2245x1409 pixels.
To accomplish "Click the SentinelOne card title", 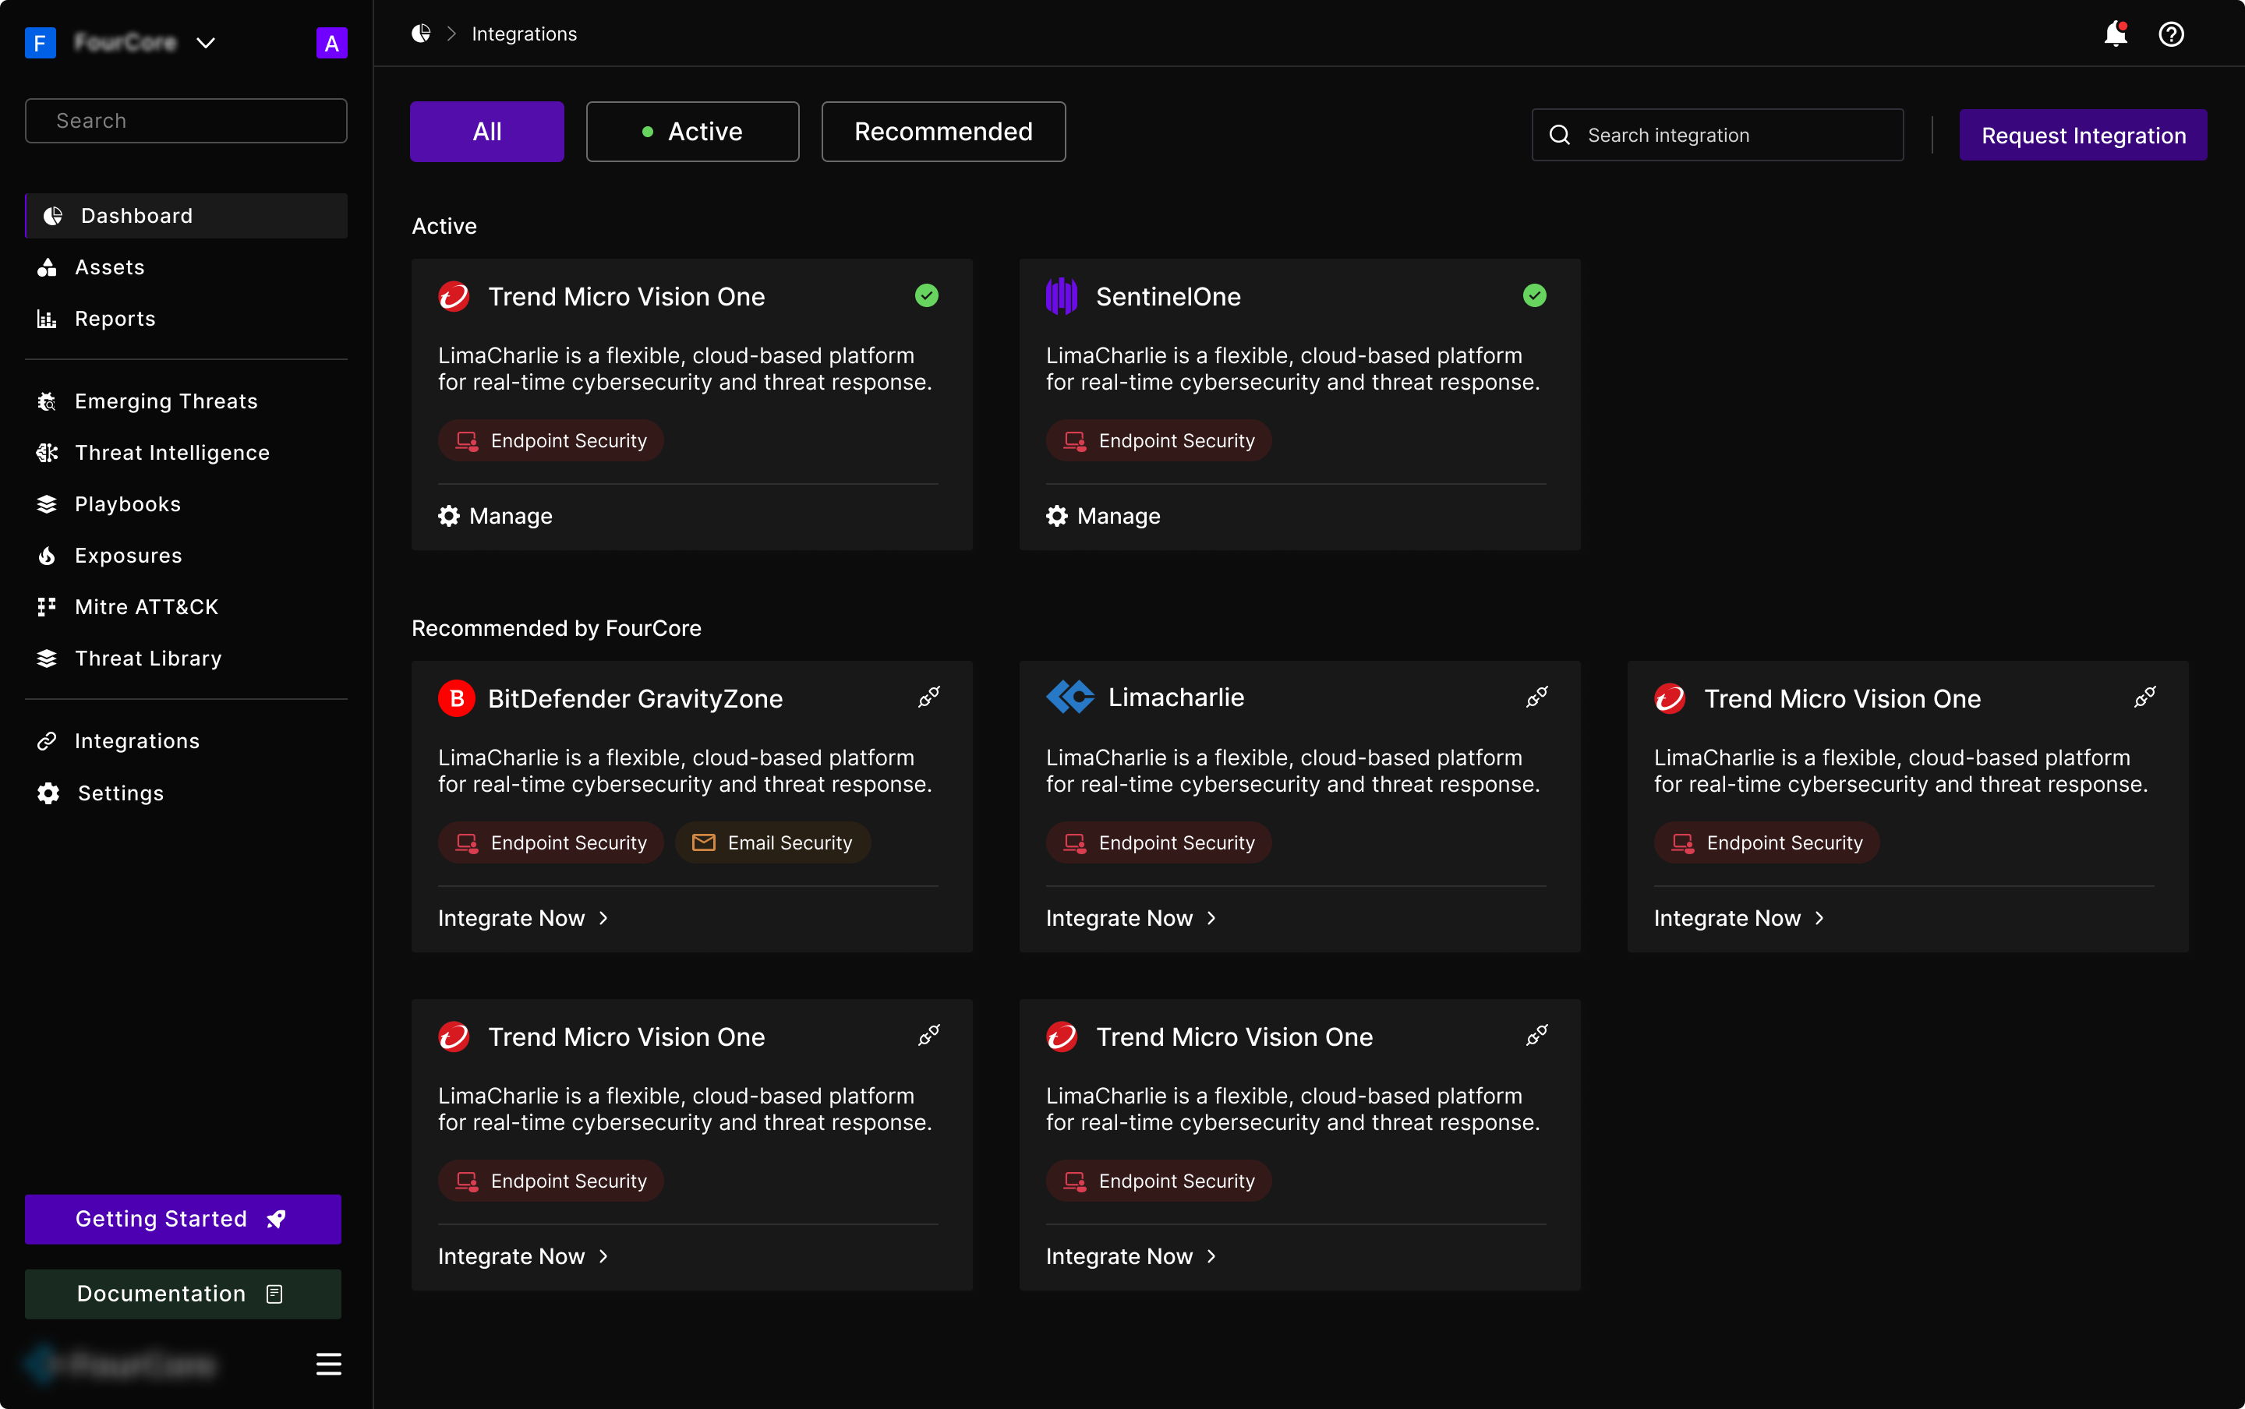I will (x=1168, y=296).
